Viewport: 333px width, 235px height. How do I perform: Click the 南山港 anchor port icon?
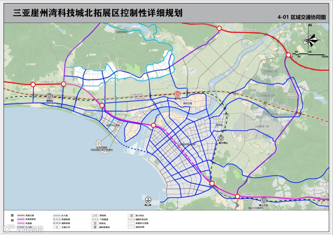148,200
